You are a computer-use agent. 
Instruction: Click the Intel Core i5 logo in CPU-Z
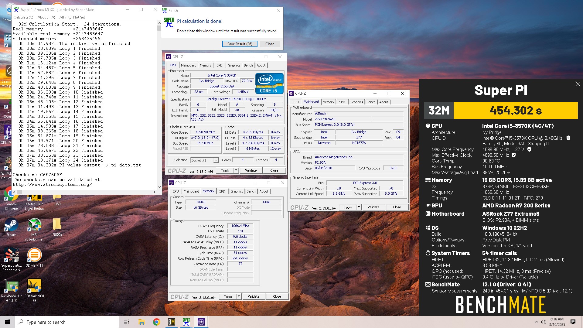click(x=269, y=83)
